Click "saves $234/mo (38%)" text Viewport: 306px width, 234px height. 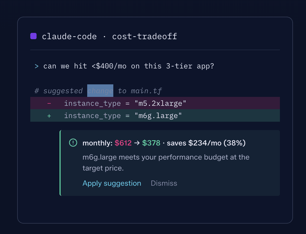pos(206,143)
